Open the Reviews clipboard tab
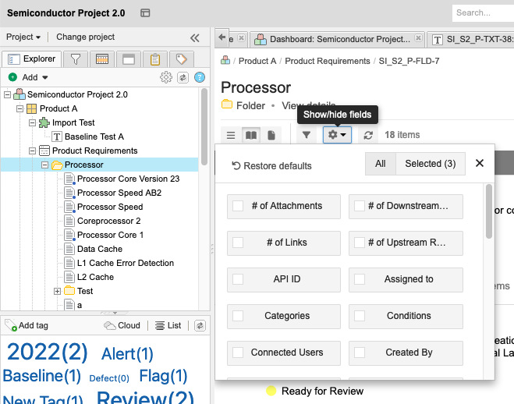Viewport: 514px width, 404px height. coord(155,59)
